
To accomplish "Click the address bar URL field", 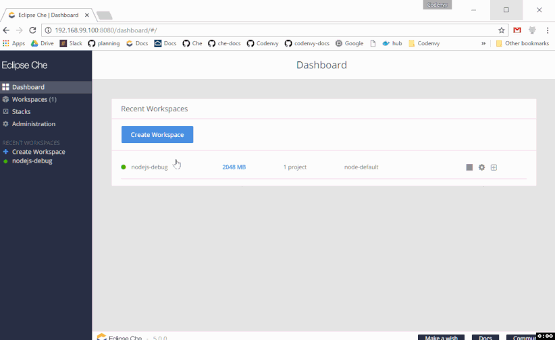I will [270, 30].
